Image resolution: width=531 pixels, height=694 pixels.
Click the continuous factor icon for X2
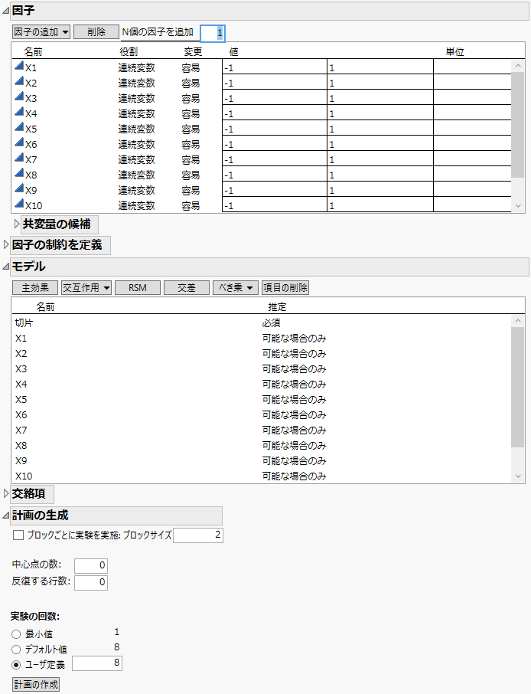[x=19, y=81]
